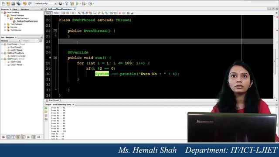This screenshot has width=279, height=157.
Task: Click the Start Macro Recording red icon
Action: click(x=120, y=13)
